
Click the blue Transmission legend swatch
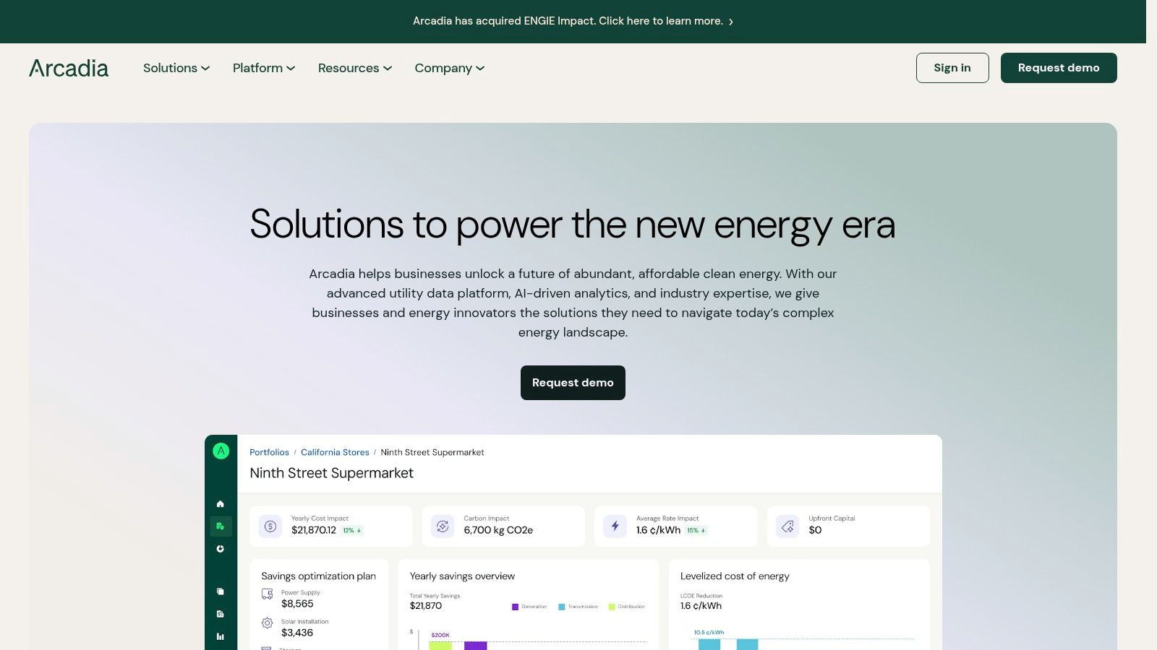(x=561, y=607)
